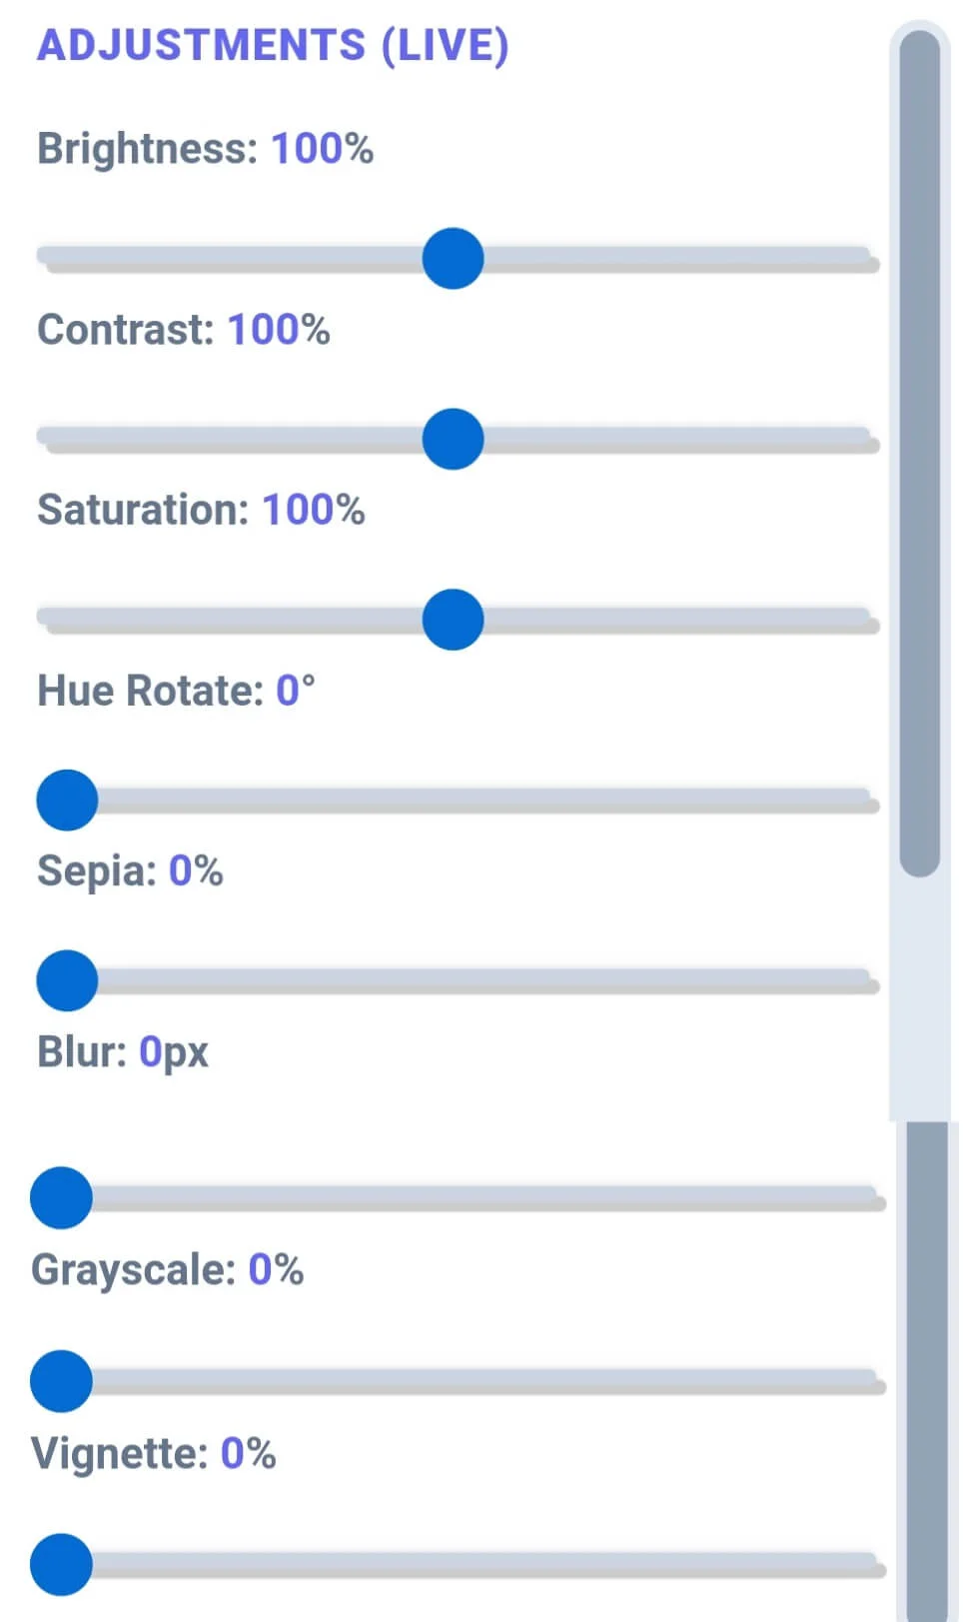Click the Hue Rotate 0° value

pos(296,691)
